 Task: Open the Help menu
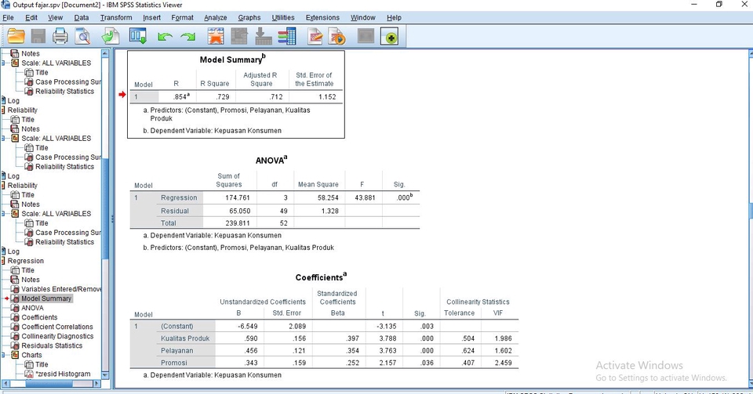(x=394, y=17)
